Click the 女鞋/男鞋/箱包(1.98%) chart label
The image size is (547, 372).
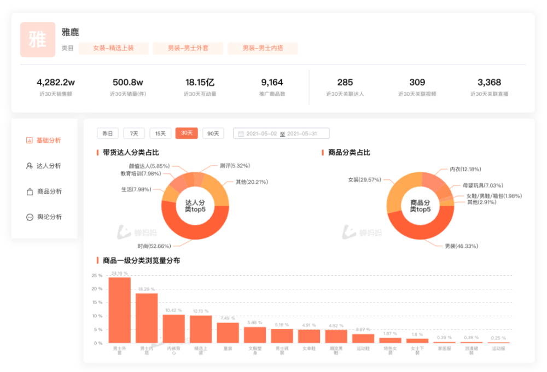(x=494, y=196)
